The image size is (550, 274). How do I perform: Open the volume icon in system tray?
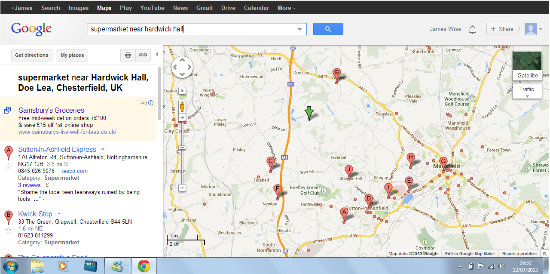(x=501, y=266)
